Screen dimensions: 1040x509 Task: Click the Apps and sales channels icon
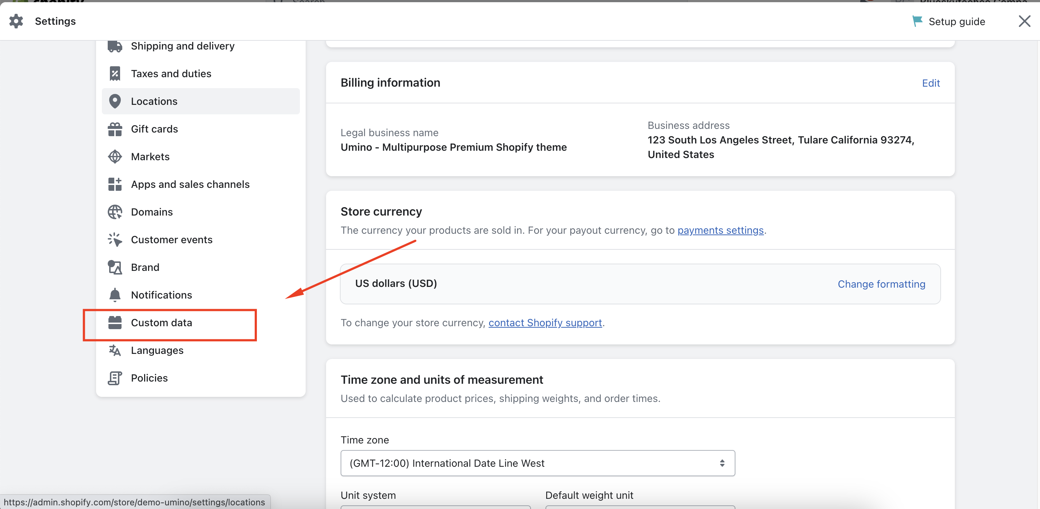pos(115,184)
